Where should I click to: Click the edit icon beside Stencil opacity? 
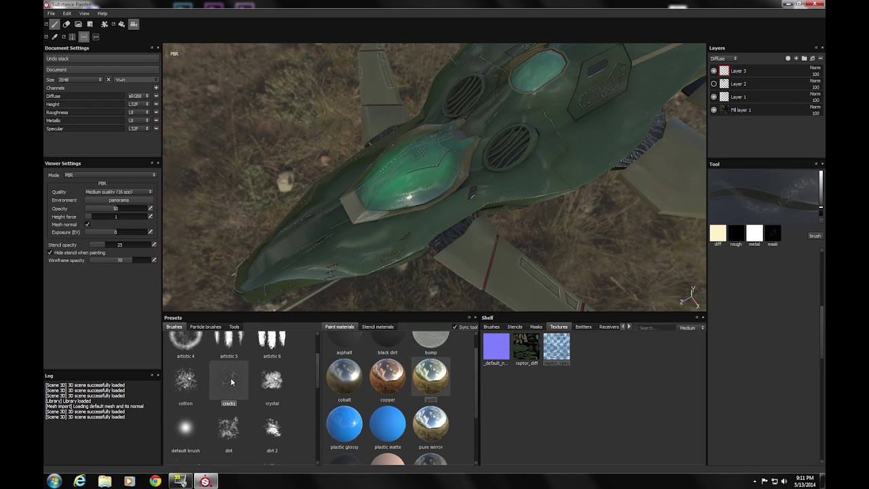click(154, 244)
